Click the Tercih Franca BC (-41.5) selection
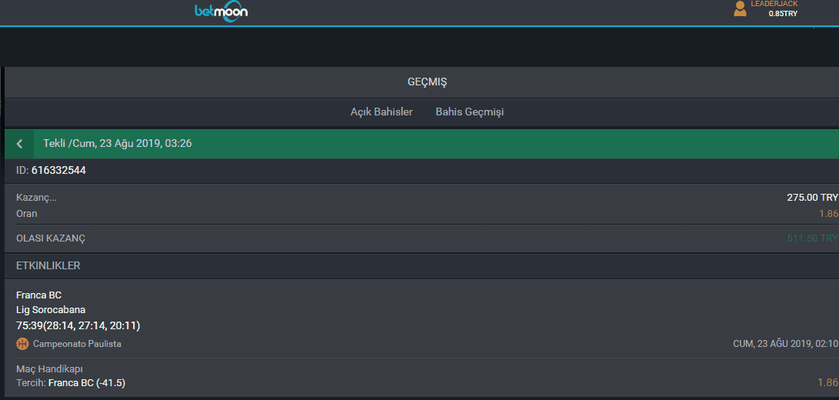This screenshot has height=400, width=839. (71, 383)
